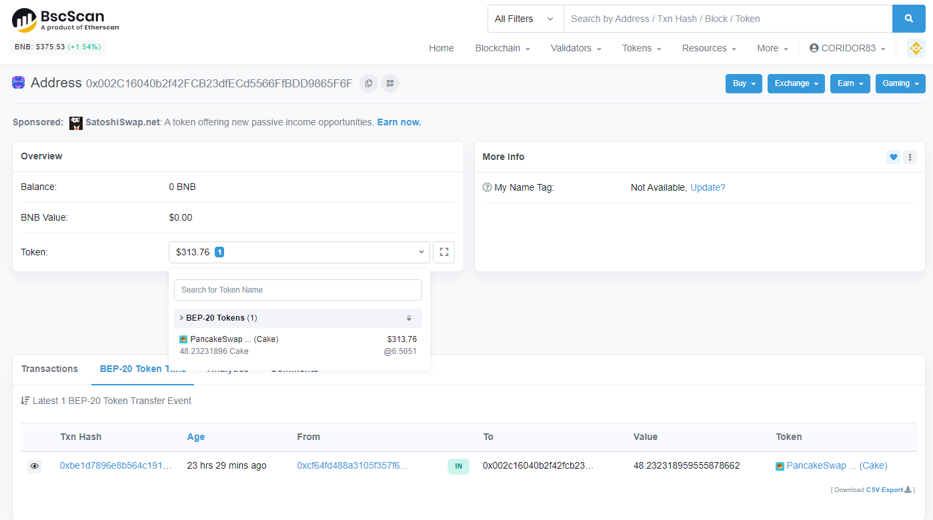Click the BscScan logo
The image size is (933, 520).
tap(65, 20)
